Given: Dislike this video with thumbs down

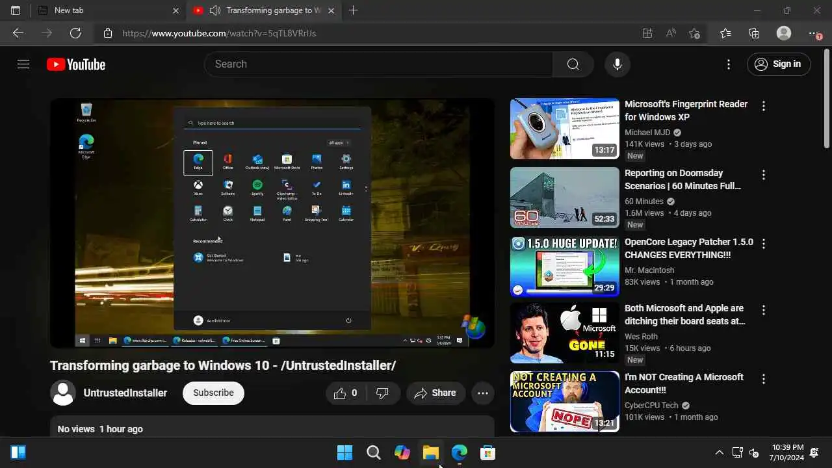Looking at the screenshot, I should (x=383, y=393).
